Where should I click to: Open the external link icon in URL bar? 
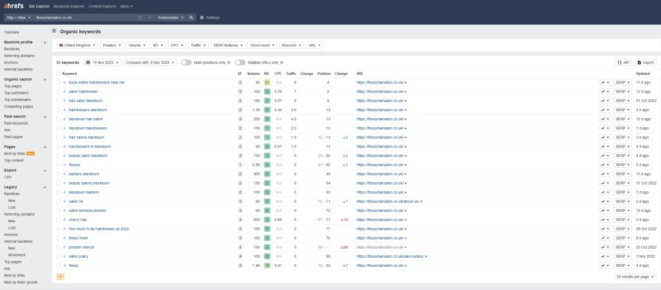[140, 17]
